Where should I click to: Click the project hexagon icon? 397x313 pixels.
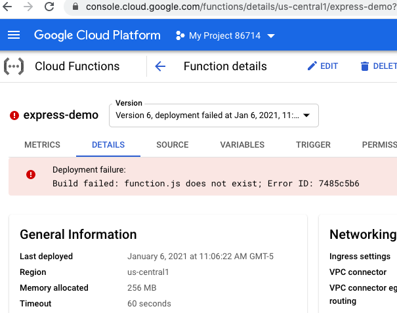coord(180,35)
